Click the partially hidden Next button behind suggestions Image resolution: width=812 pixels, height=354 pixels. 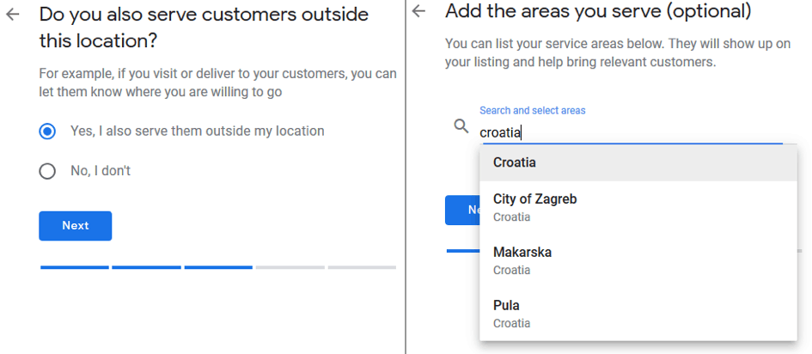coord(462,211)
